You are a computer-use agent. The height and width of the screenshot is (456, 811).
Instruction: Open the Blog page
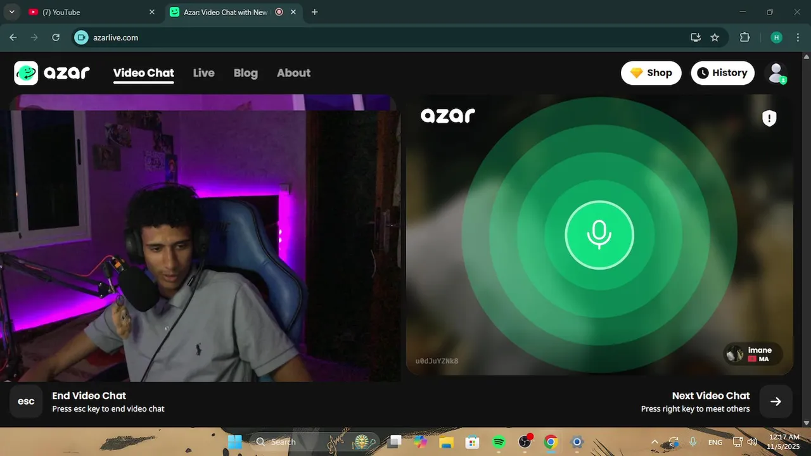pyautogui.click(x=245, y=73)
